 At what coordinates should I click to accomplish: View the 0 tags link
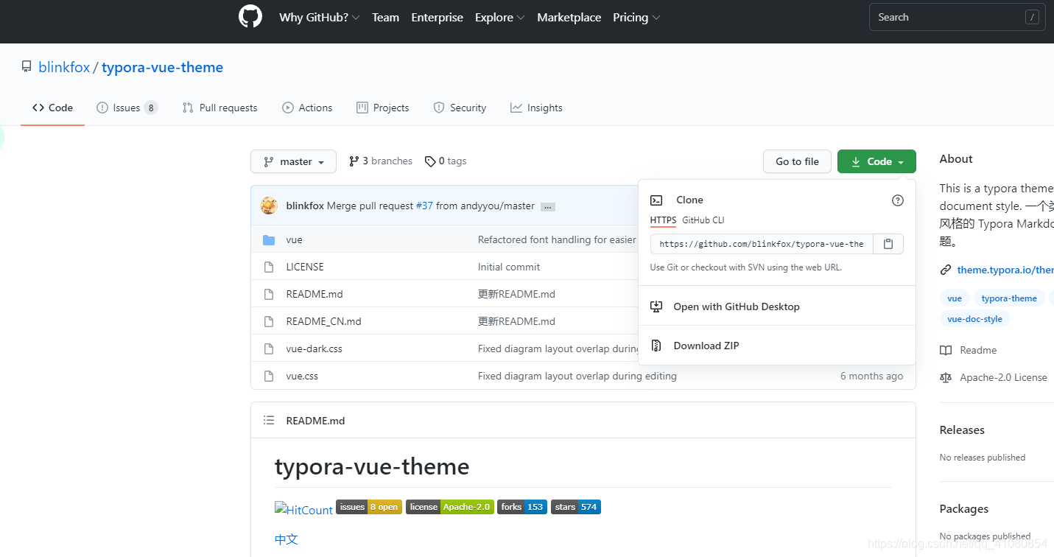tap(446, 161)
